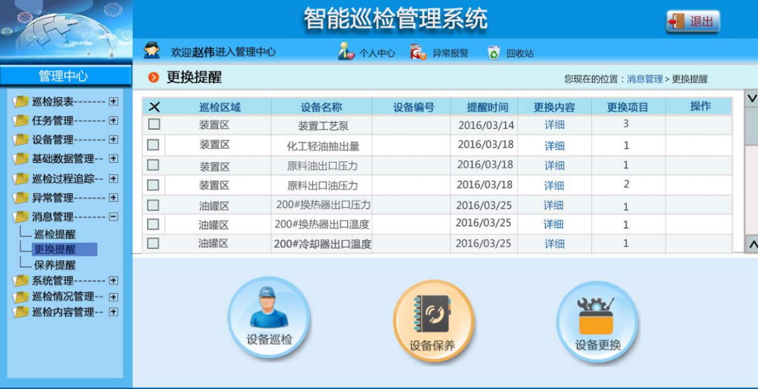Expand the 巡检报表 tree node
The image size is (758, 389).
coord(114,103)
